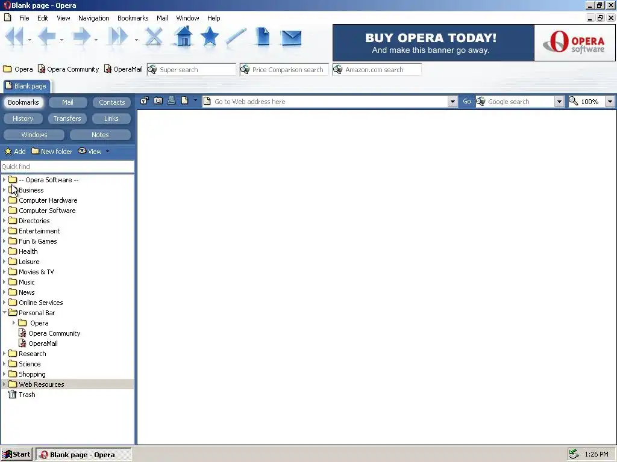Click the Quick find input field
Screen dimensions: 617x462
(67, 167)
